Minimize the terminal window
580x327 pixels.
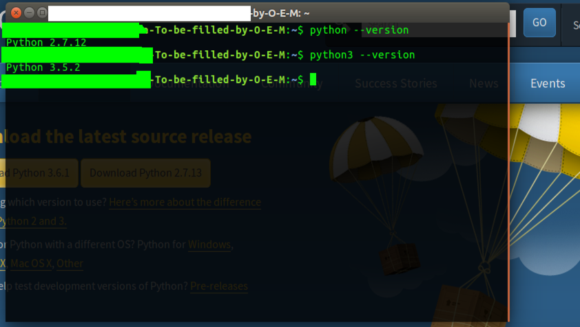[x=29, y=13]
